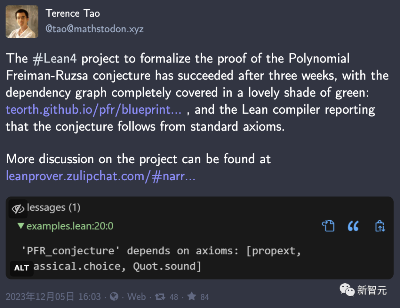Click the Terence Tao display name
This screenshot has height=308, width=400.
coord(73,13)
